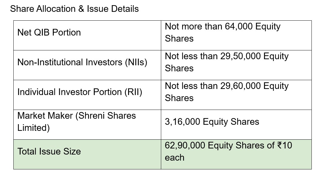323x177 pixels.
Task: Select the 'Non-Institutional Investors (NIIs)' cell
Action: [87, 65]
